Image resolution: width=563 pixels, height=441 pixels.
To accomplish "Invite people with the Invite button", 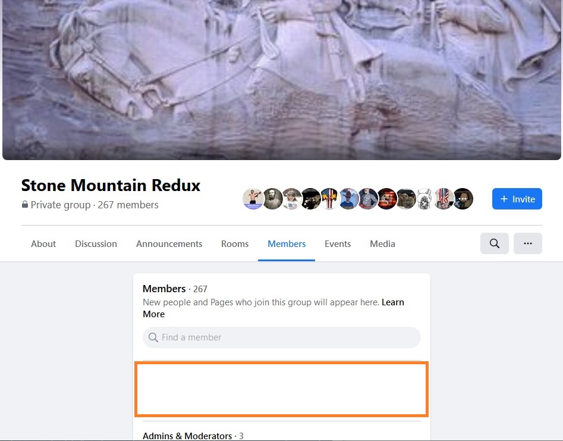I will [x=517, y=199].
